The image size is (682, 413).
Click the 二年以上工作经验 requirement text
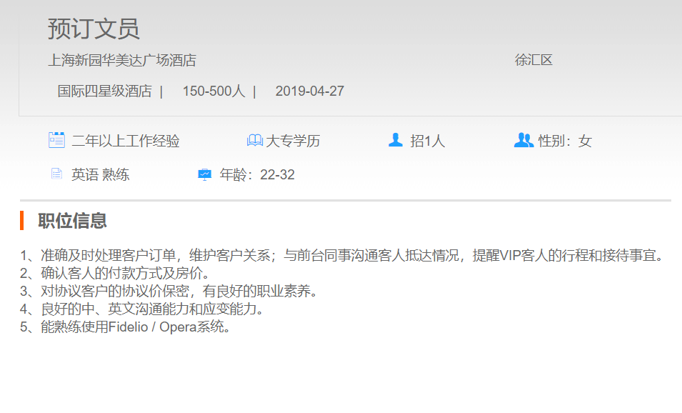point(126,141)
